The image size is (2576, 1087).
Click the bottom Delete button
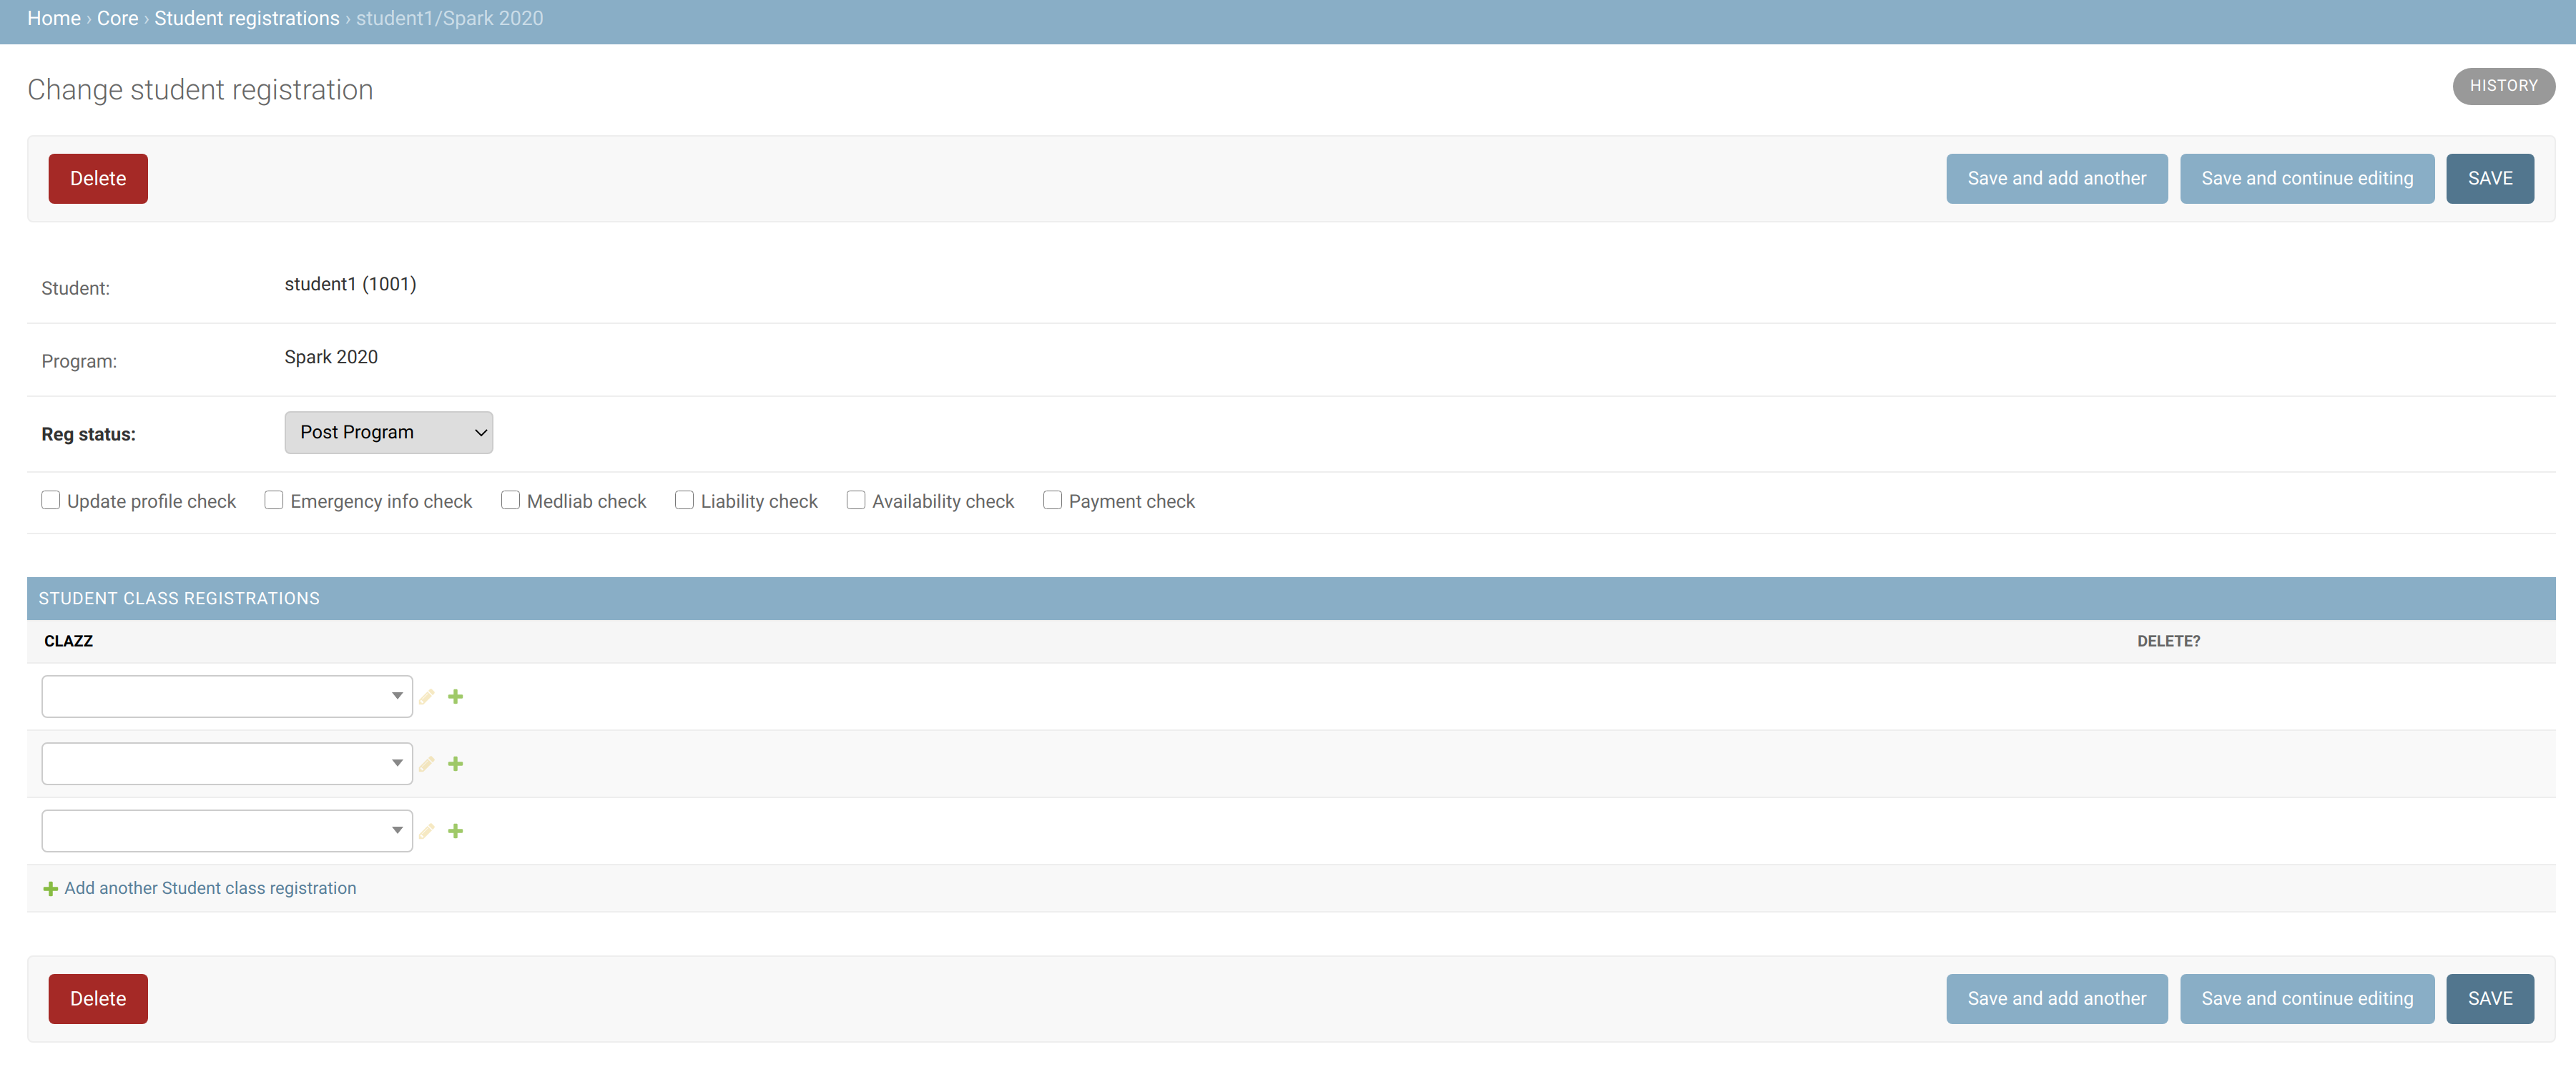tap(98, 999)
